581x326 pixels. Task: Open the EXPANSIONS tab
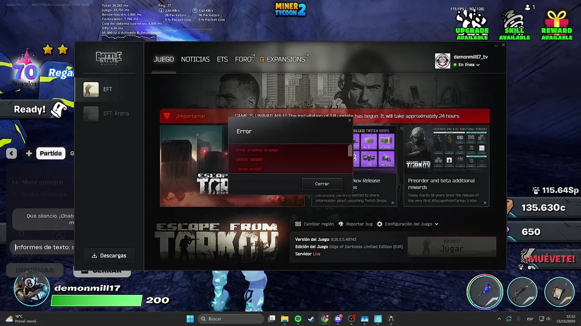click(x=285, y=59)
